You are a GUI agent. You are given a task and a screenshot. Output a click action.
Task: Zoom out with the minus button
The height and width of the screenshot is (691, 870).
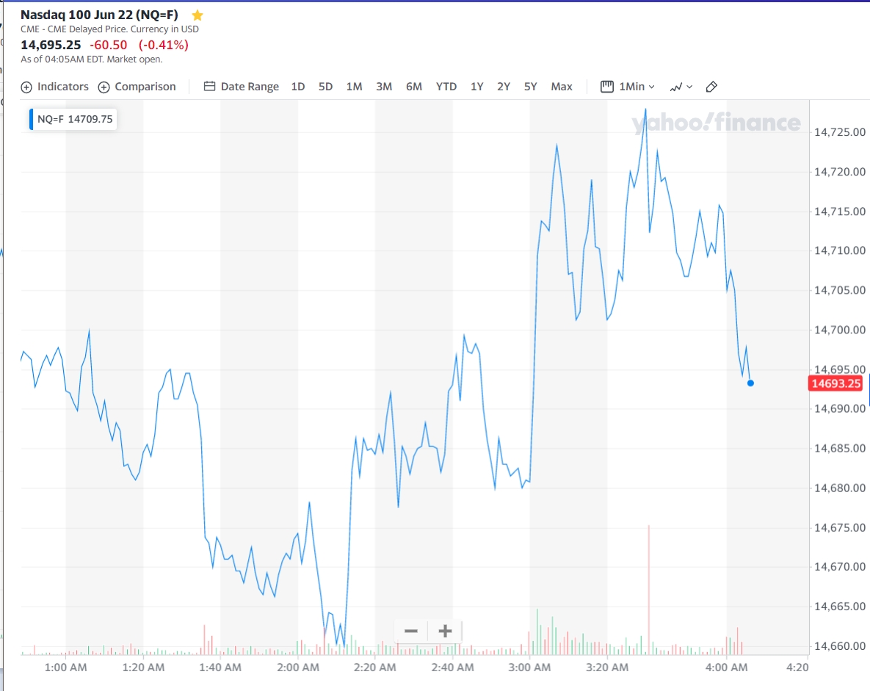click(x=411, y=631)
